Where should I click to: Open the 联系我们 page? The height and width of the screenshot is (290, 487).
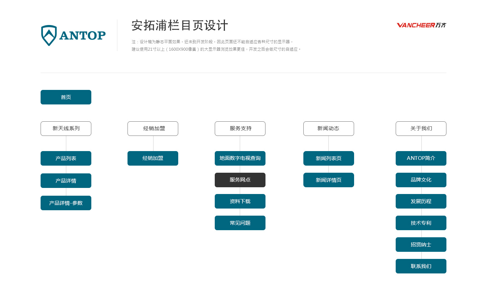coord(421,266)
